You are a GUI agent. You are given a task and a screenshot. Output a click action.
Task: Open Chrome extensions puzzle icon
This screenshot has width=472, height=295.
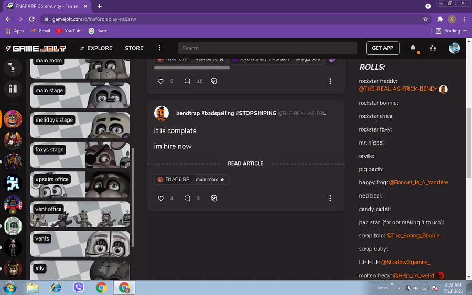coord(440,19)
